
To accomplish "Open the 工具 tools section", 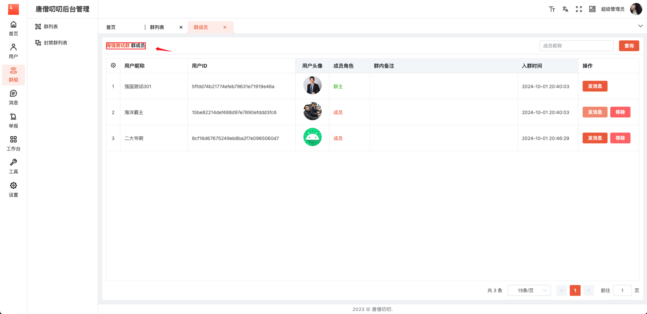I will point(13,166).
